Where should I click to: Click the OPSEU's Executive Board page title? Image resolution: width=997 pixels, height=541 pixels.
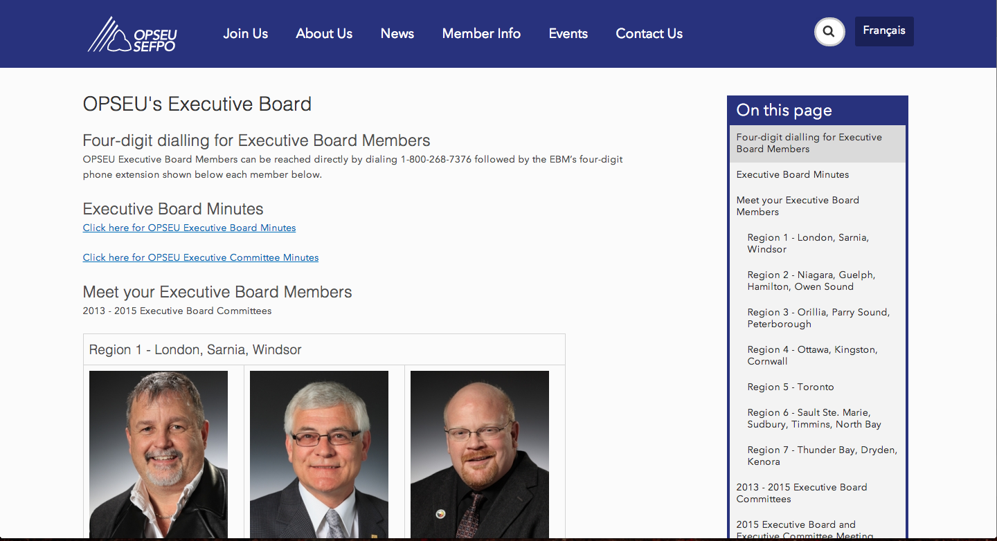[x=197, y=104]
